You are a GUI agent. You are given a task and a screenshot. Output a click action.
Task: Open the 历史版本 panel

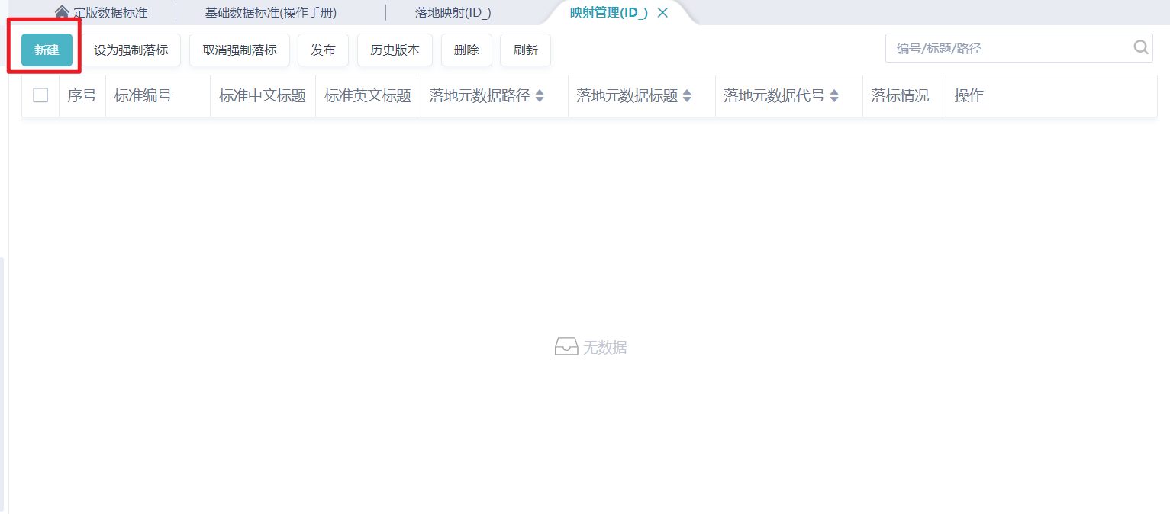click(x=395, y=49)
